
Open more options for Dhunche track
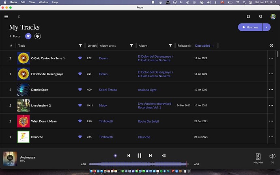(271, 137)
